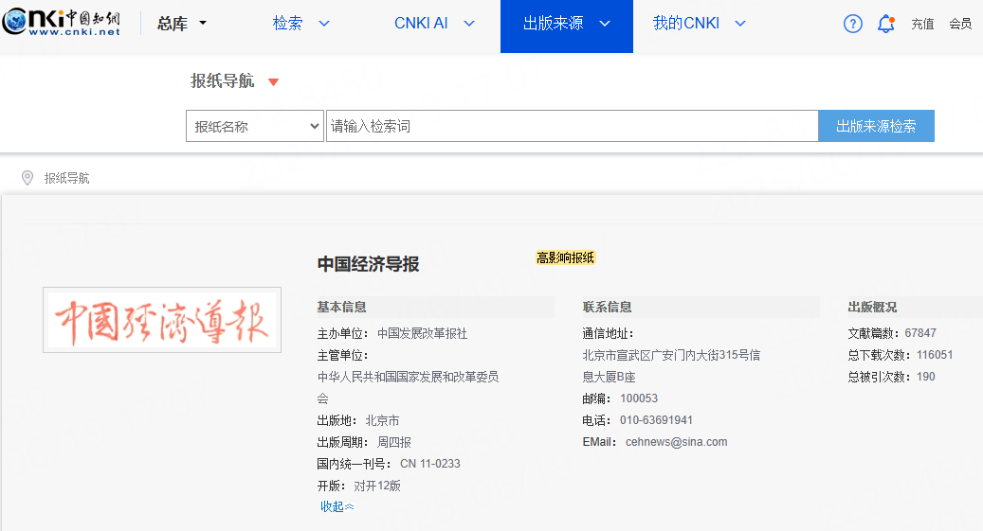Open the 我的CNKI menu
Image resolution: width=983 pixels, height=531 pixels.
coord(699,24)
